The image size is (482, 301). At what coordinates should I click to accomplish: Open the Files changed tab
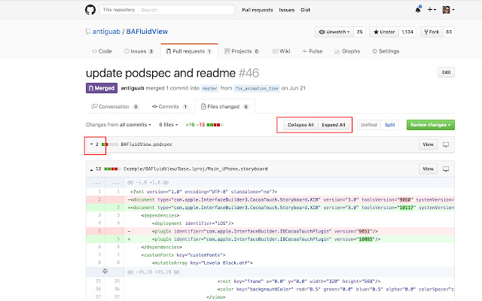point(224,107)
